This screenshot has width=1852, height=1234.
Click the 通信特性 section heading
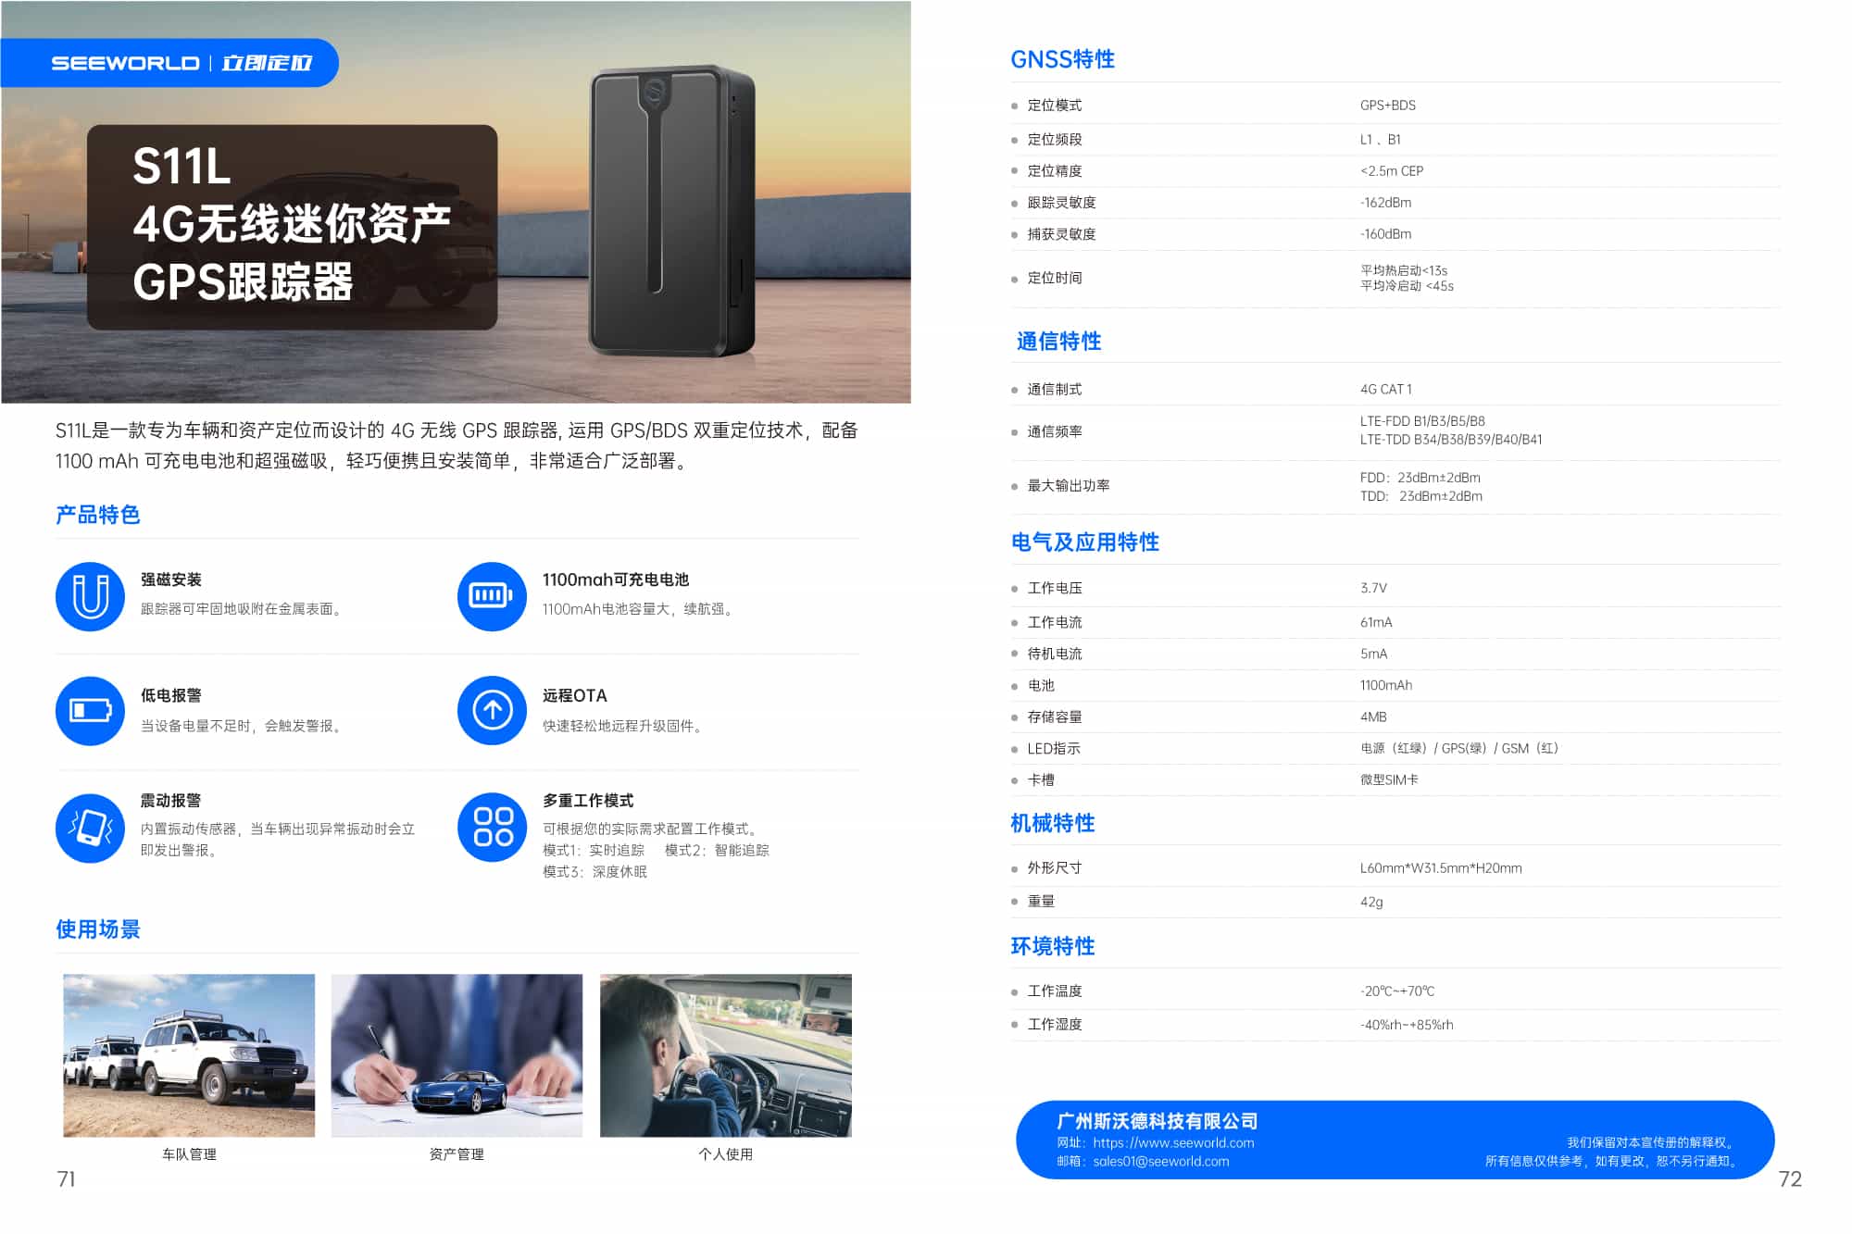click(x=1058, y=342)
